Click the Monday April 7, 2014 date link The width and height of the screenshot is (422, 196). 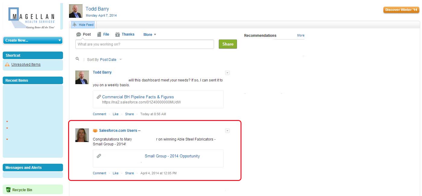101,15
